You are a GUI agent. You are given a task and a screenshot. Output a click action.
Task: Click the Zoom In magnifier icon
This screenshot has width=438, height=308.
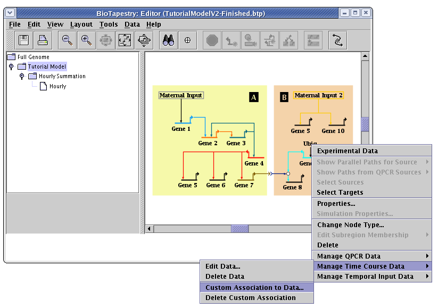coord(86,40)
